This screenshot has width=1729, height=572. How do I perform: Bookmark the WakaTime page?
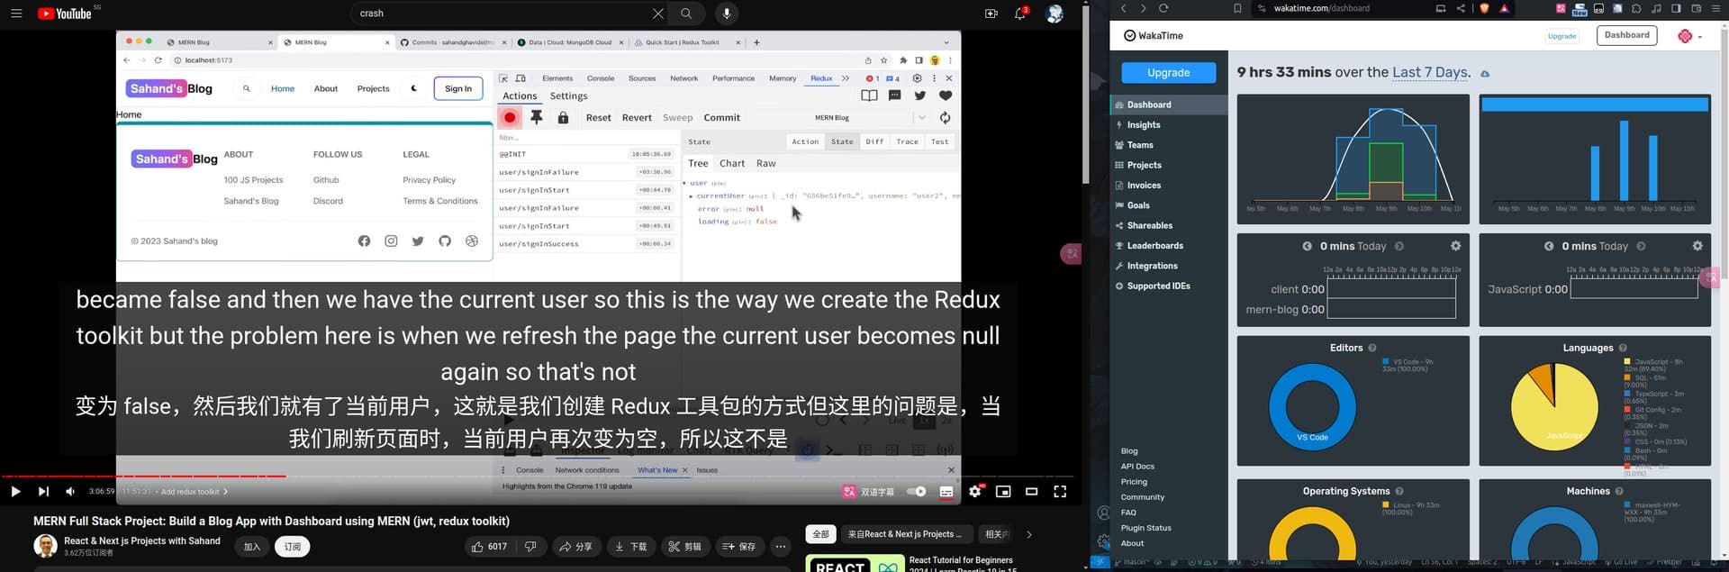point(1237,8)
